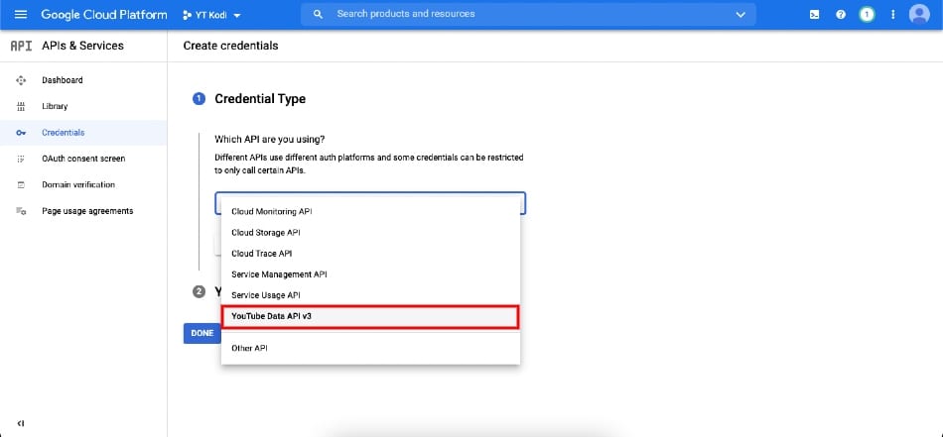The height and width of the screenshot is (437, 943).
Task: Activate the Cloud Shell icon
Action: (814, 15)
